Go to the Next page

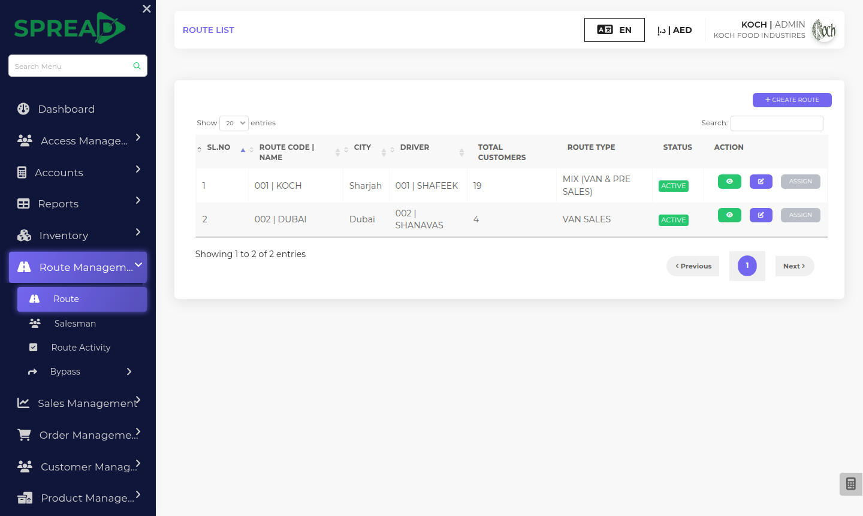click(x=795, y=266)
